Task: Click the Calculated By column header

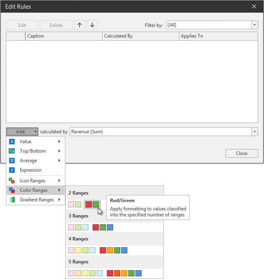Action: [141, 36]
